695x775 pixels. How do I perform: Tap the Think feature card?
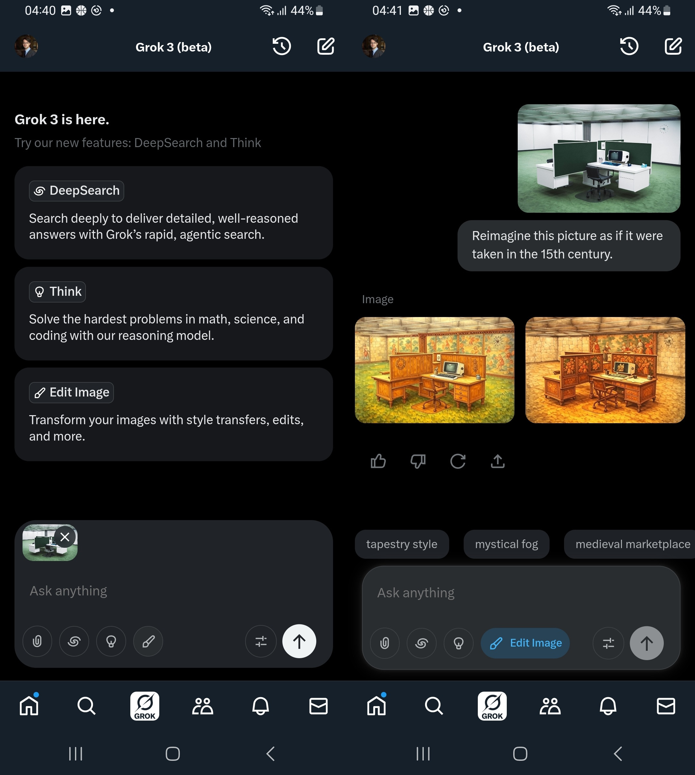(174, 313)
